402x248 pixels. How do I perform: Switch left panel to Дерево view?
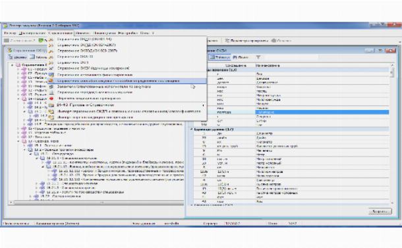[18, 57]
